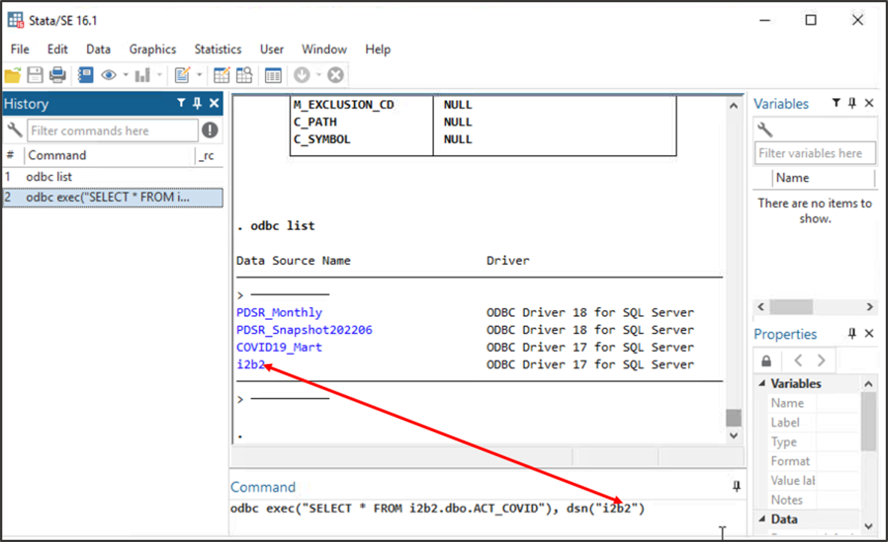The width and height of the screenshot is (888, 542).
Task: Close the Variables panel
Action: coord(869,103)
